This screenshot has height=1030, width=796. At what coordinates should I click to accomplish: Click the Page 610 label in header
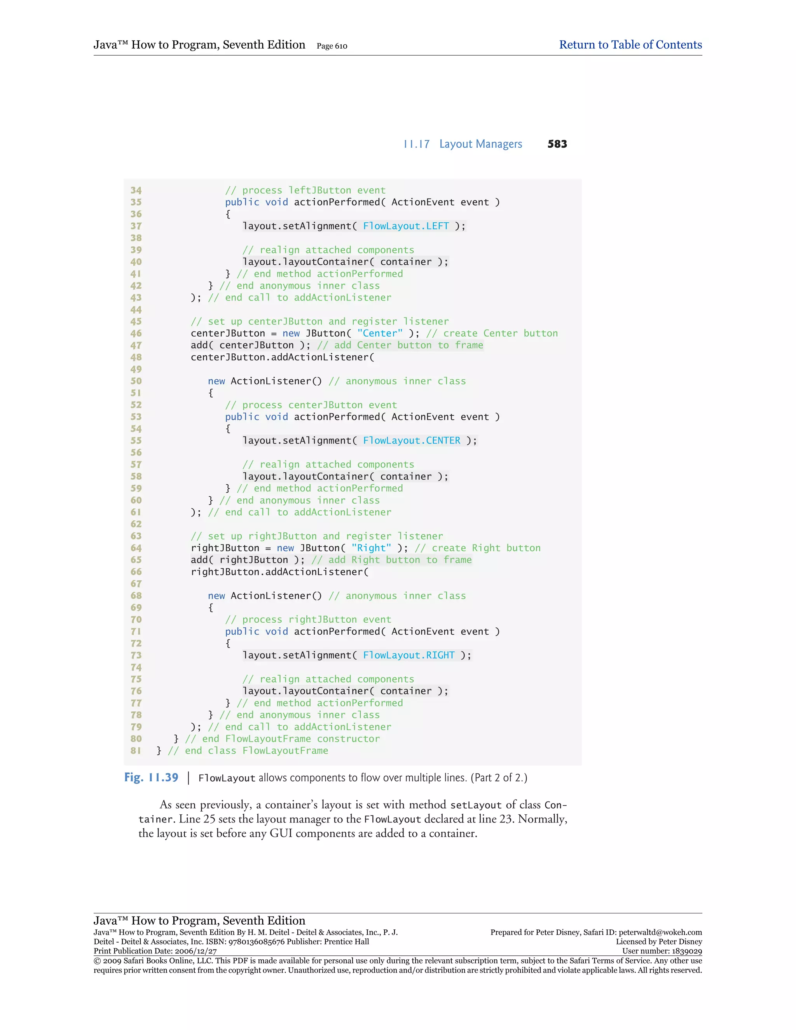click(332, 46)
